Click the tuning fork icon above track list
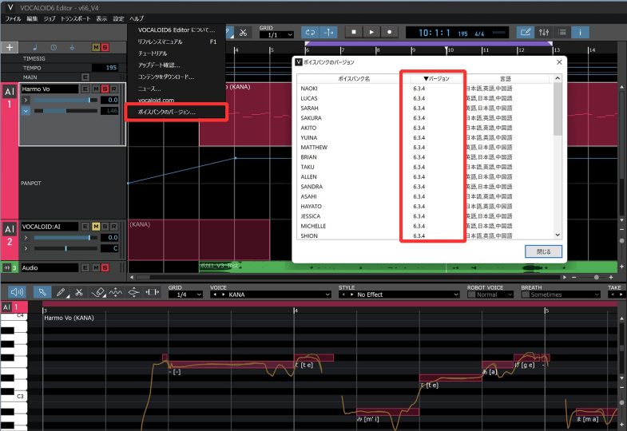Image resolution: width=627 pixels, height=431 pixels. pyautogui.click(x=72, y=48)
